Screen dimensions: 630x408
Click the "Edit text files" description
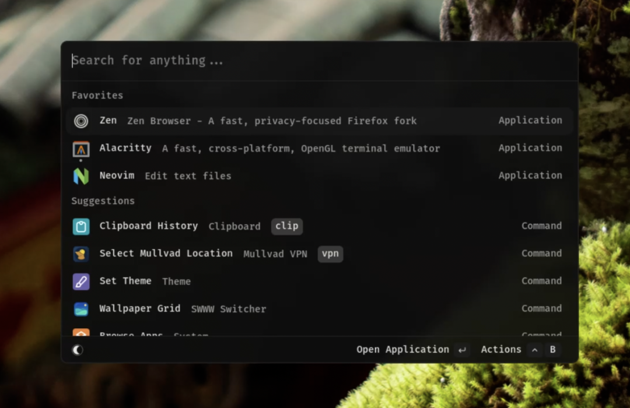click(188, 176)
